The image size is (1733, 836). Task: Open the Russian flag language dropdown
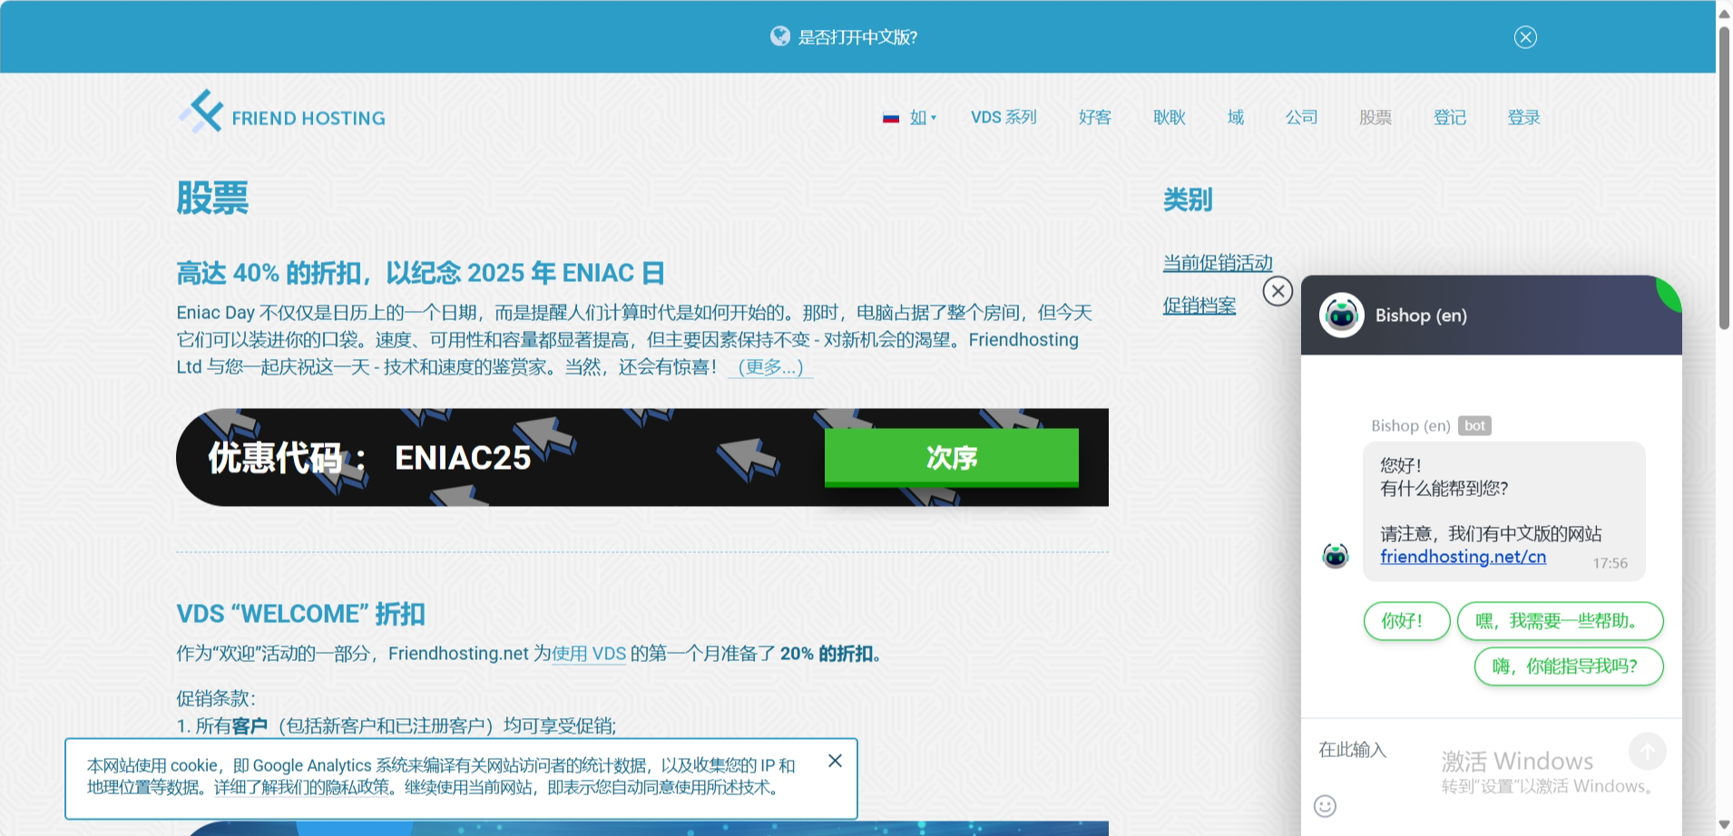[910, 118]
